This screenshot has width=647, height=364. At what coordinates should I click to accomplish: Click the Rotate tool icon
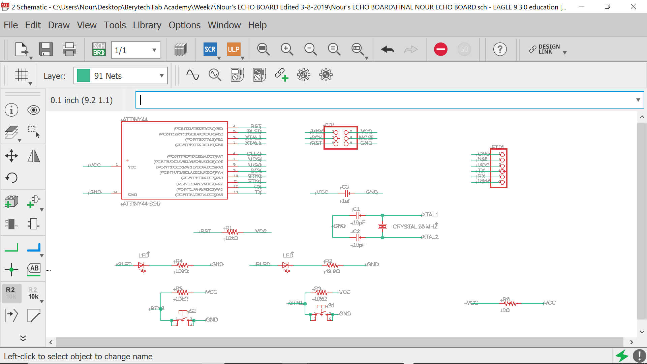point(11,178)
